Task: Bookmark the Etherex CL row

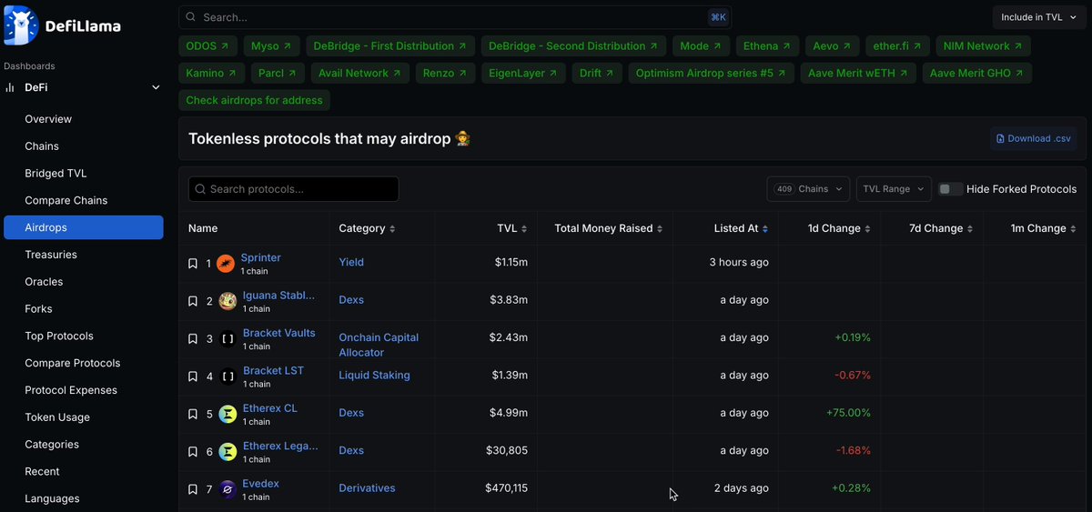Action: (193, 415)
